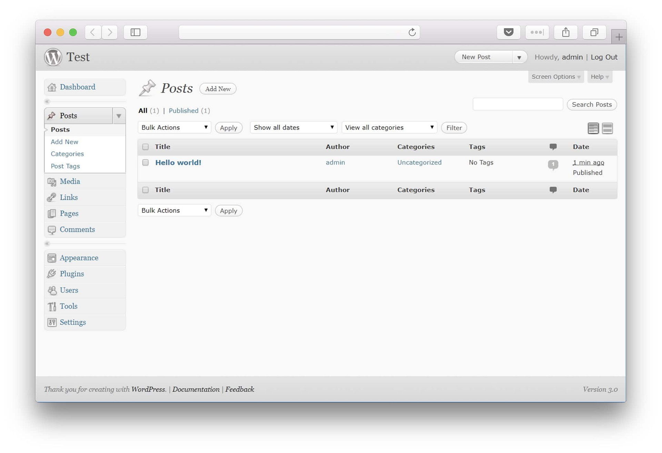Open bottom Bulk Actions dropdown
This screenshot has height=453, width=662.
tap(174, 211)
